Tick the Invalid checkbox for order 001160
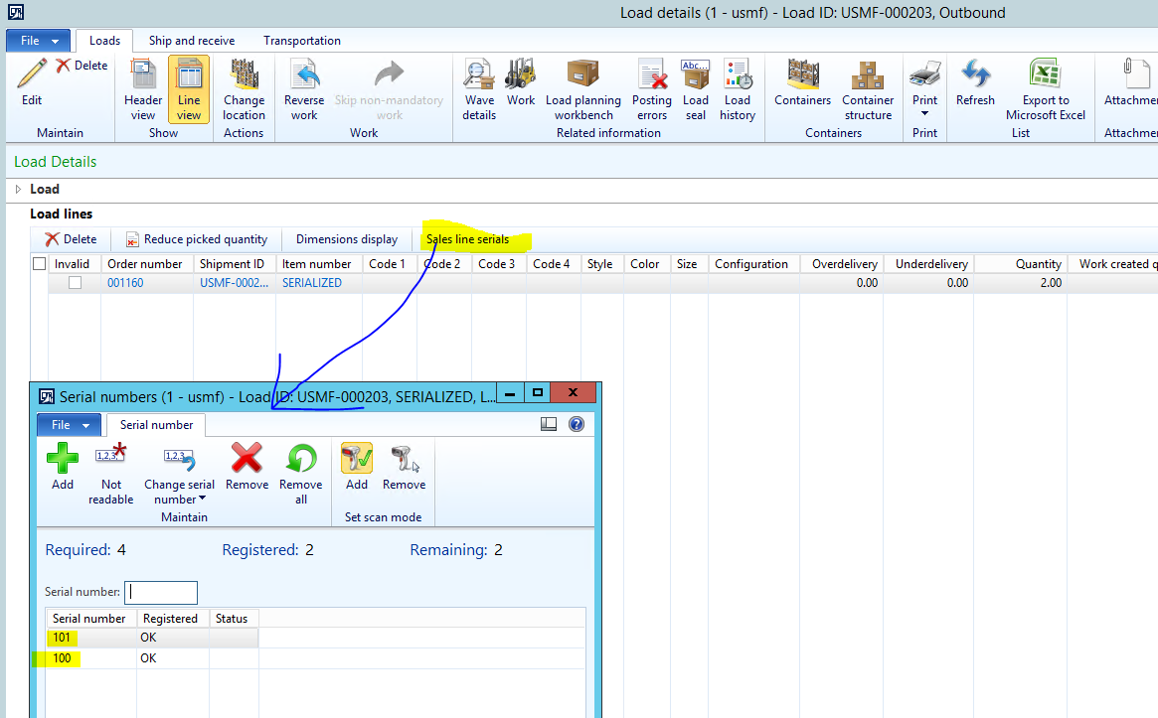1158x718 pixels. 75,283
